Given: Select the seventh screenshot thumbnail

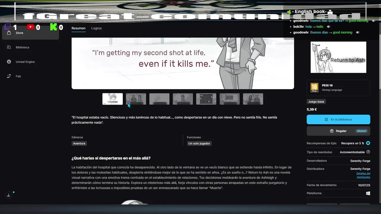Looking at the screenshot, I should coord(253,99).
